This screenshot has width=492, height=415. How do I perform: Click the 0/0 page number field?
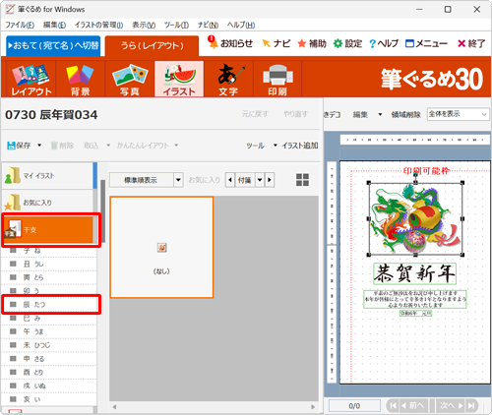[354, 406]
